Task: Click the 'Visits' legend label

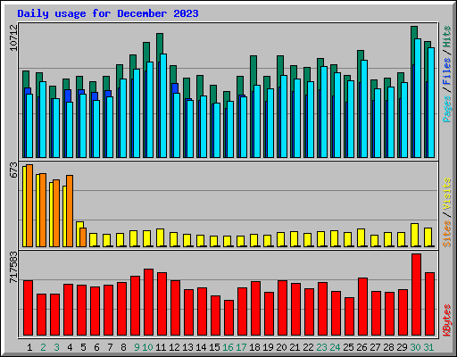Action: click(446, 195)
